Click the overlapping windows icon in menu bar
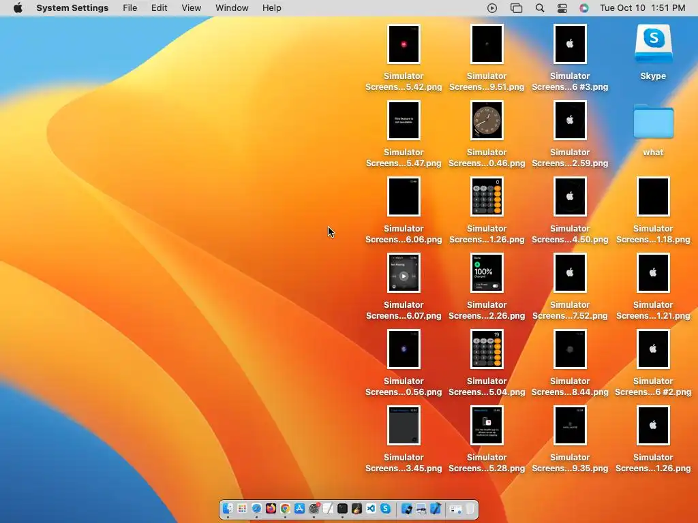The height and width of the screenshot is (523, 698). coord(516,8)
